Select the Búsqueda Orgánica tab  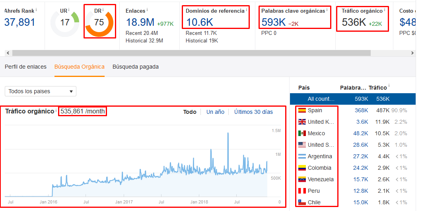point(80,67)
